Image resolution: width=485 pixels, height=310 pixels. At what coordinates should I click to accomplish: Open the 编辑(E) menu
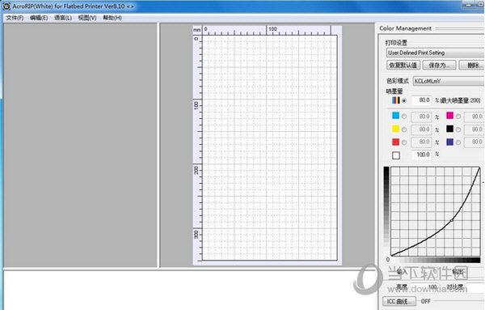pyautogui.click(x=39, y=18)
